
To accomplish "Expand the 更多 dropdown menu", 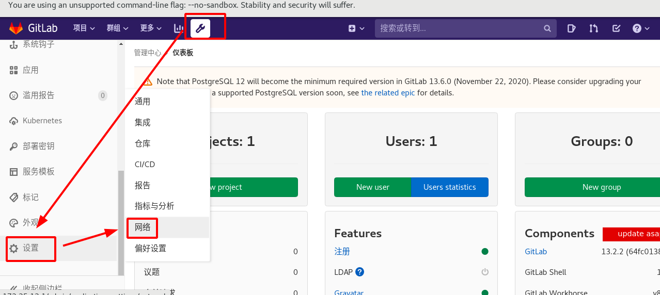I will (151, 28).
